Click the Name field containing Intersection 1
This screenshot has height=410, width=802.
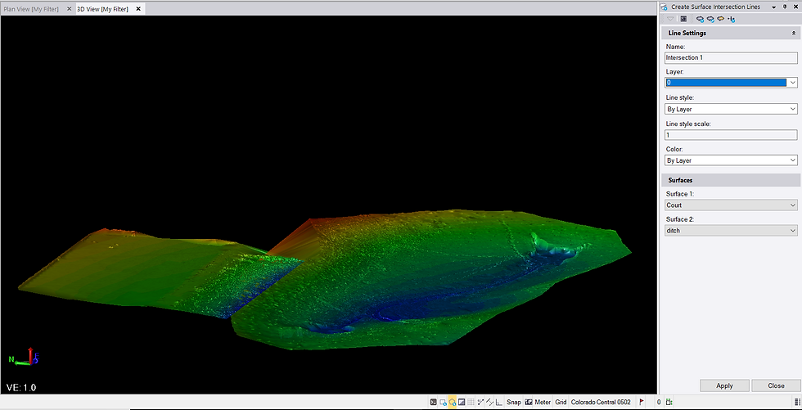(731, 58)
